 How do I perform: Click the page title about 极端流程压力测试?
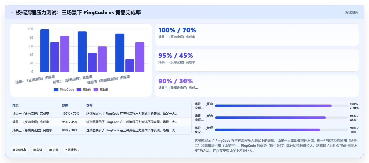pos(78,12)
